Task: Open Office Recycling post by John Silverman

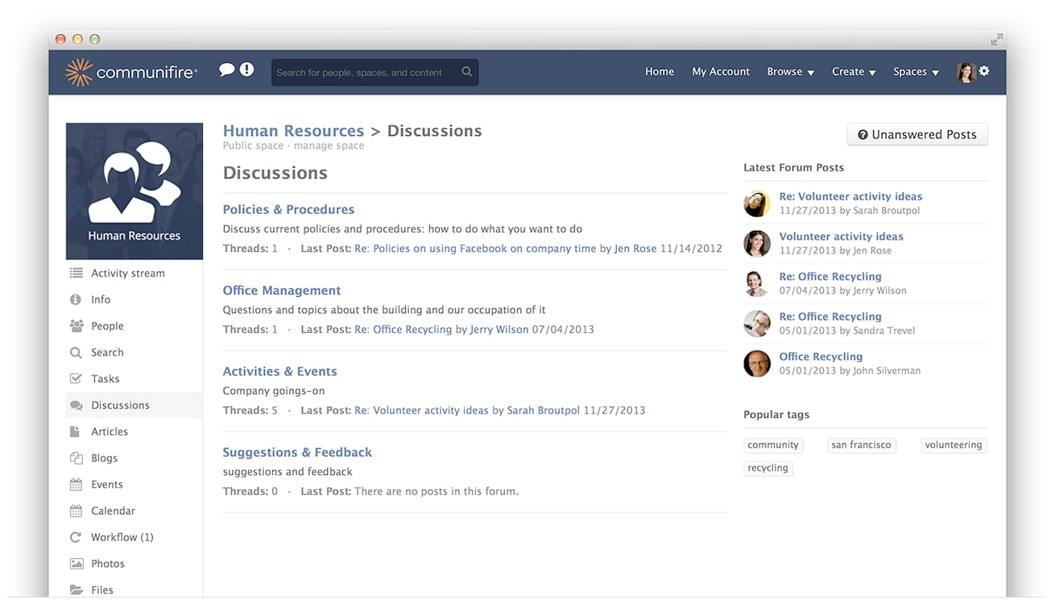Action: (x=821, y=356)
